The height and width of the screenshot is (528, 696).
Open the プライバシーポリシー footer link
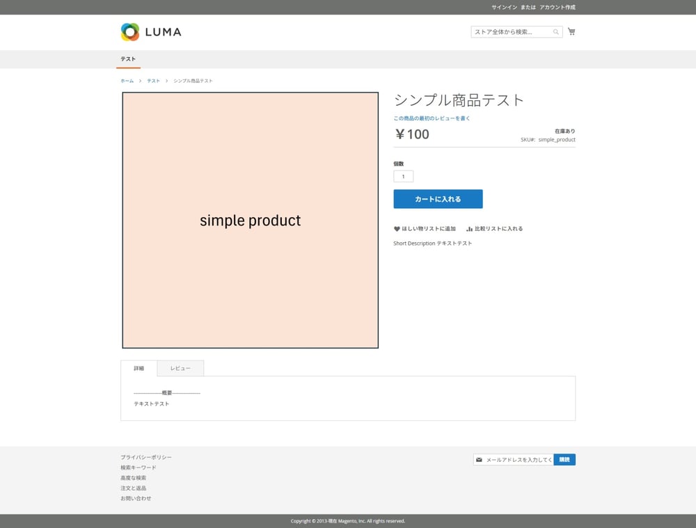[145, 457]
